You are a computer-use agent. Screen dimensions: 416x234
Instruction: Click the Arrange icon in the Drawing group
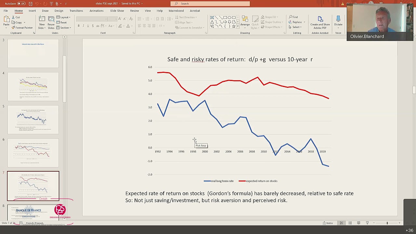click(245, 22)
